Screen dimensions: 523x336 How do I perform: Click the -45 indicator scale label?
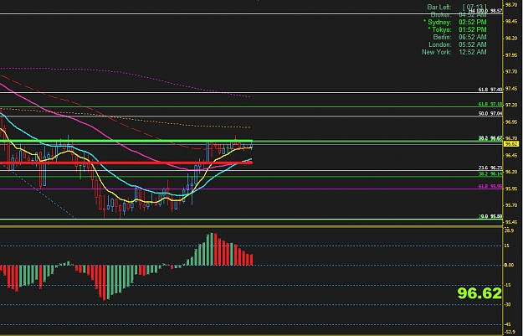pos(508,324)
